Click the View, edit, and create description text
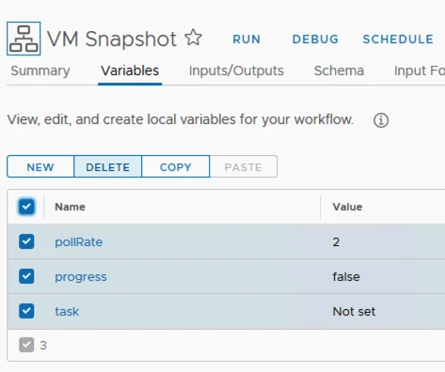This screenshot has height=372, width=445. point(181,119)
